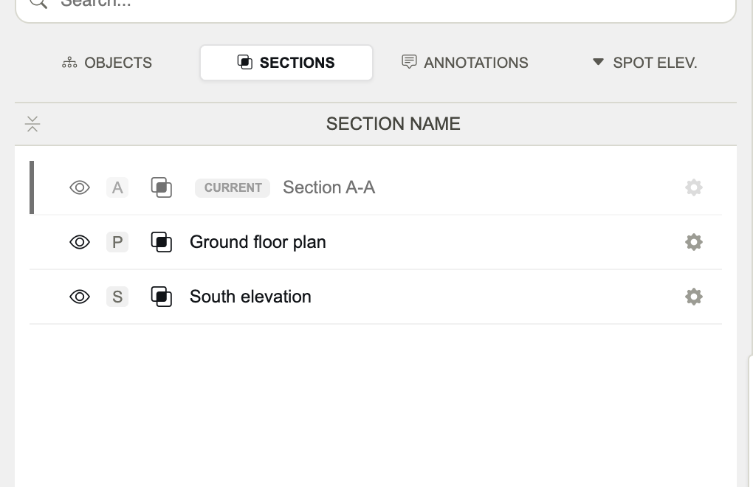Viewport: 753px width, 487px height.
Task: Open settings gear for South elevation
Action: [x=693, y=297]
